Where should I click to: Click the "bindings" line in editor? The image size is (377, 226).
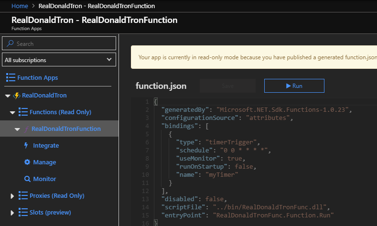(x=185, y=126)
